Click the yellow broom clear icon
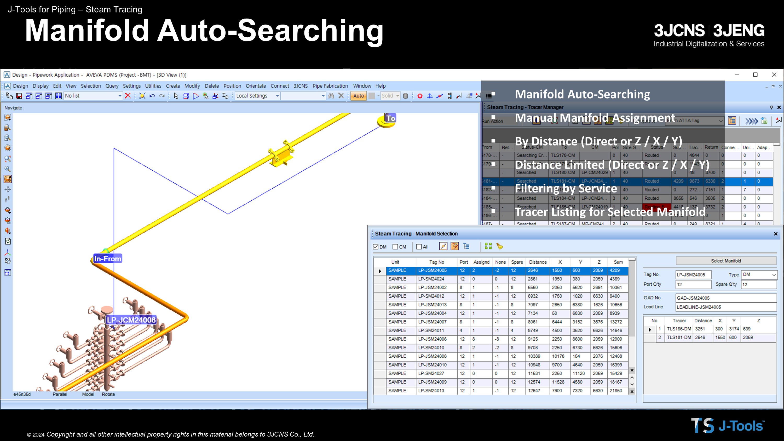This screenshot has height=441, width=784. [x=499, y=246]
